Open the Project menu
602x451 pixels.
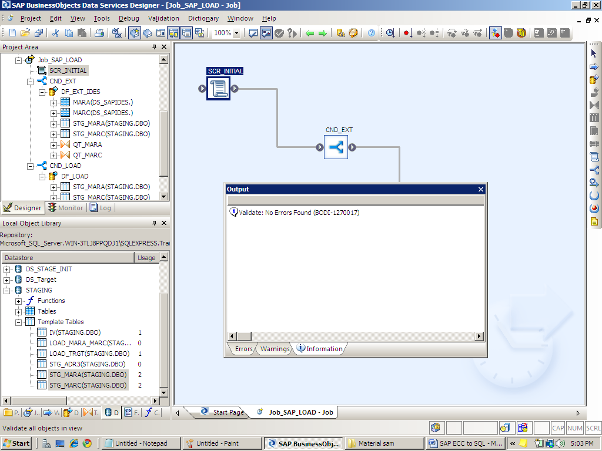pos(31,18)
